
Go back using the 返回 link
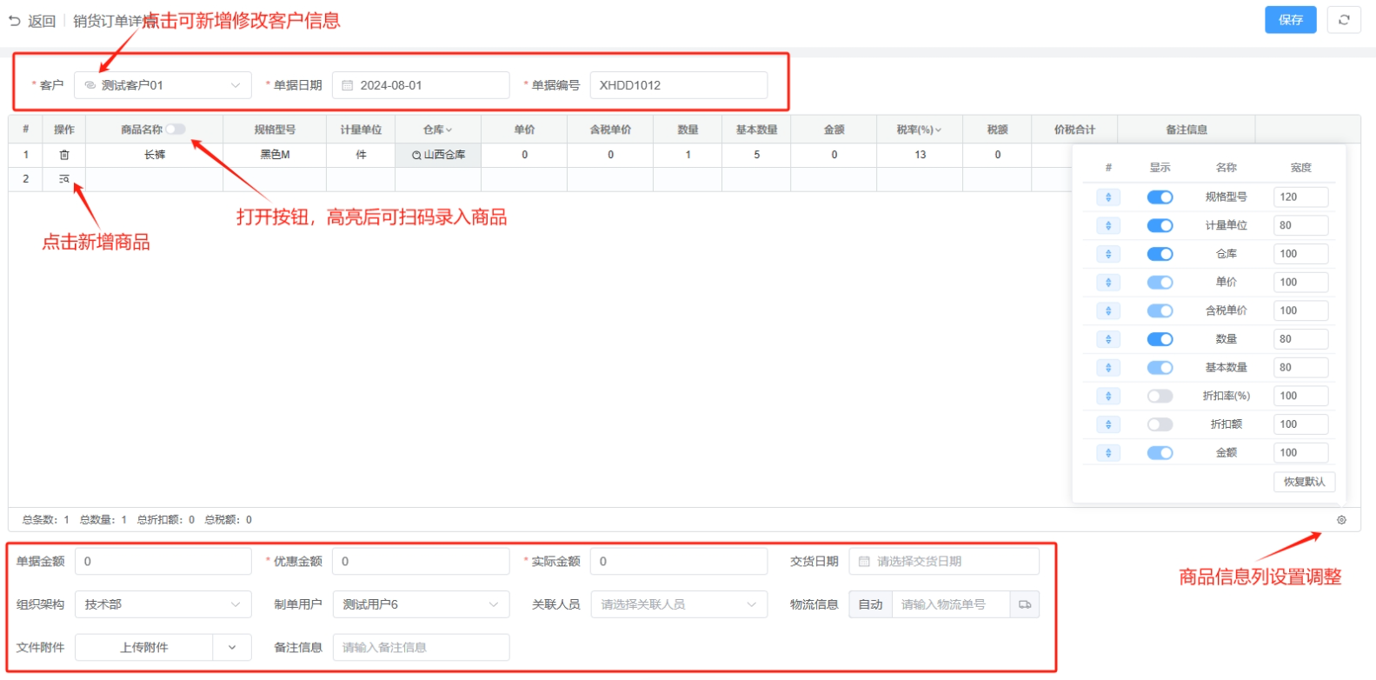[32, 21]
